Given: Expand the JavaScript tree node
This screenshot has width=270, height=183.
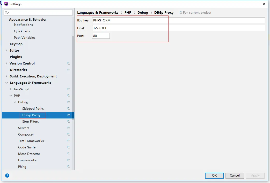Looking at the screenshot, I should (x=11, y=89).
